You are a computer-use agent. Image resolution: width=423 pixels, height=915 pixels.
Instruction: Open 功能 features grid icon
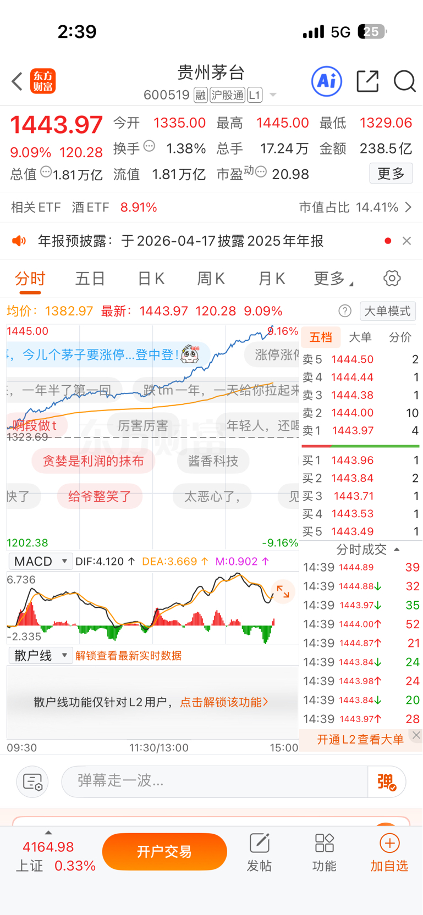click(x=324, y=852)
